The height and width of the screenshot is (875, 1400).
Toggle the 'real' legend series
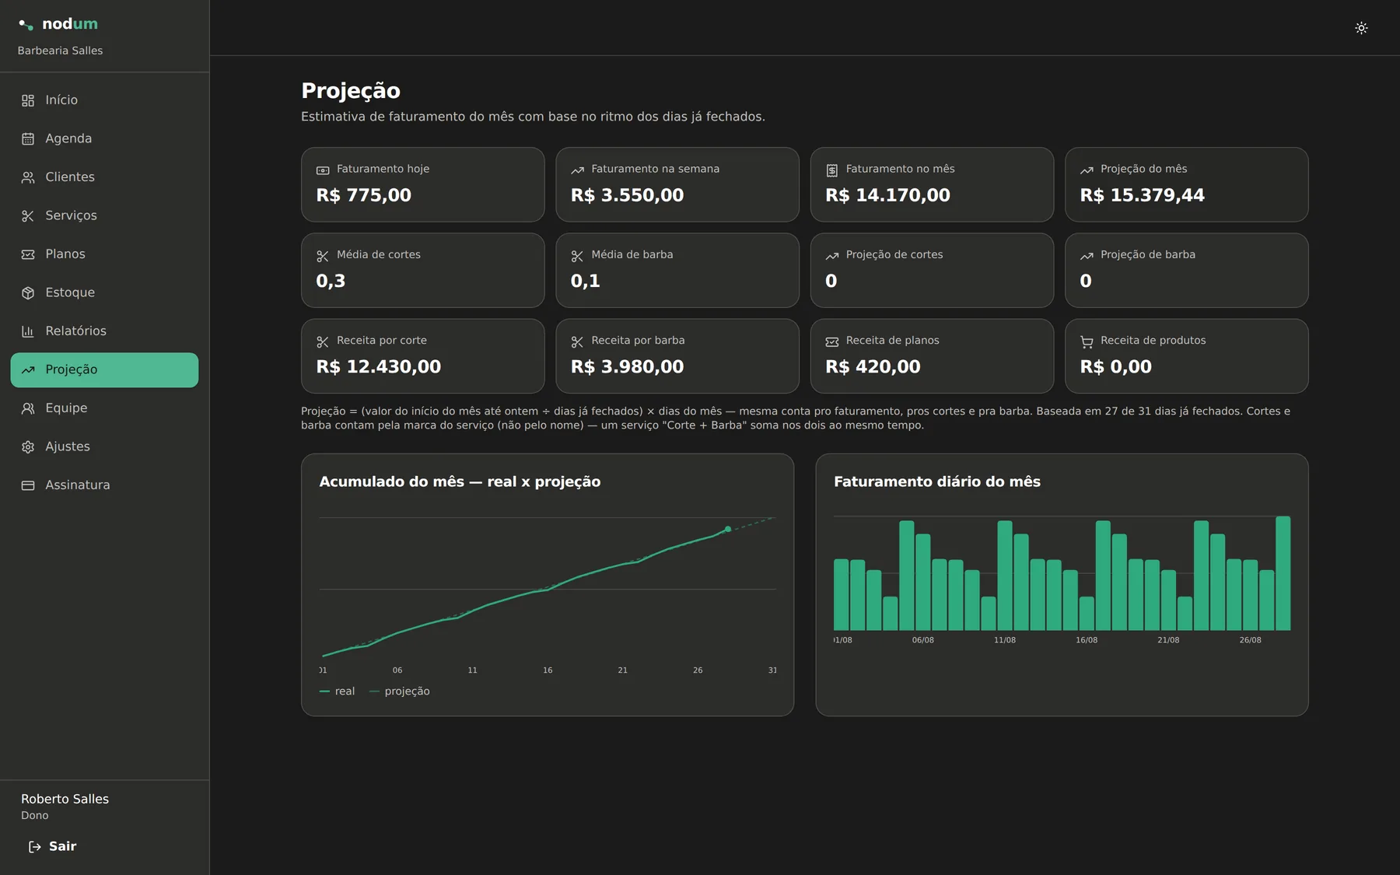337,691
